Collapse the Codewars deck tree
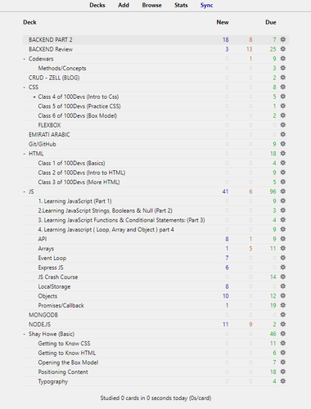 (25, 59)
